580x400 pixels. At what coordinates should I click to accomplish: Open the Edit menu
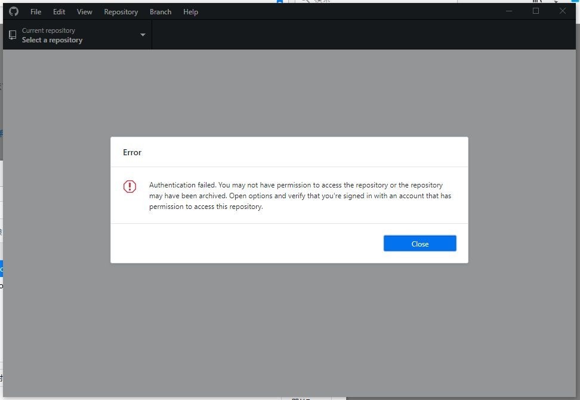59,12
